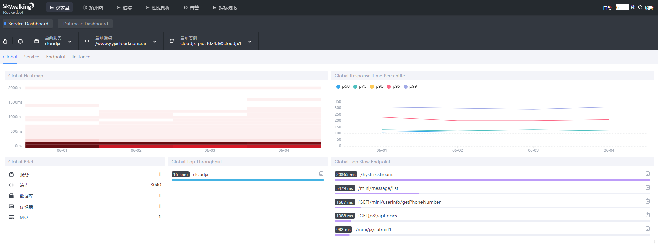Toggle the p50 legend series
Screen dimensions: 658x248
(x=342, y=87)
